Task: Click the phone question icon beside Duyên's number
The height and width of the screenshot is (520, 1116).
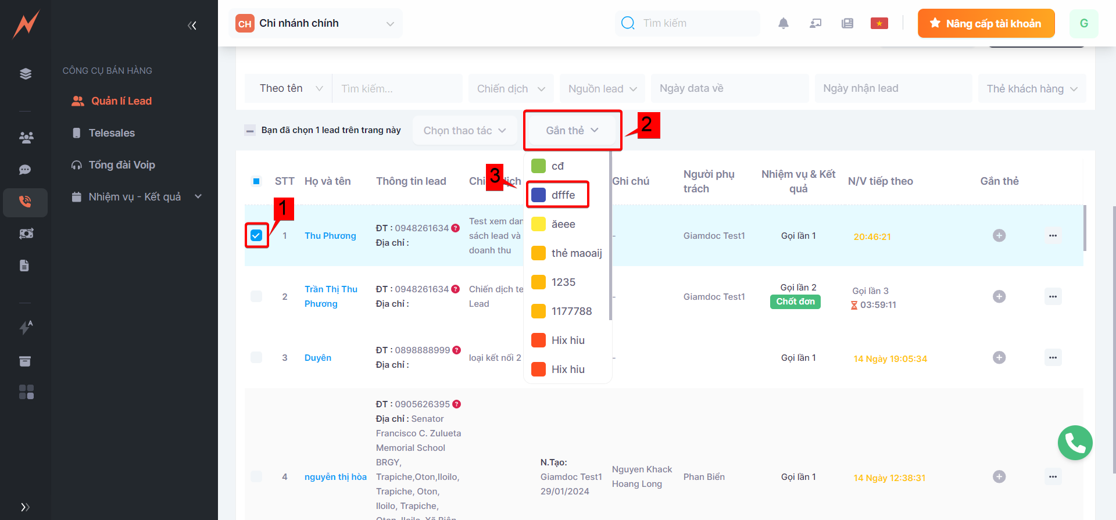Action: (x=456, y=350)
